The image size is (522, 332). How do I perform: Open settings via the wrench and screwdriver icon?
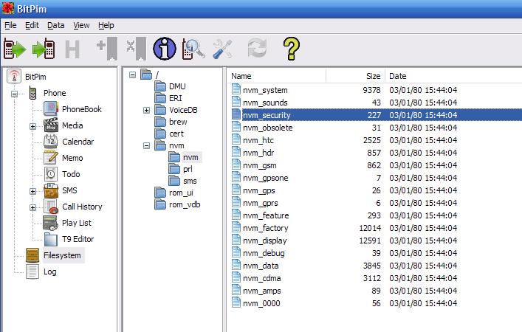tap(222, 49)
